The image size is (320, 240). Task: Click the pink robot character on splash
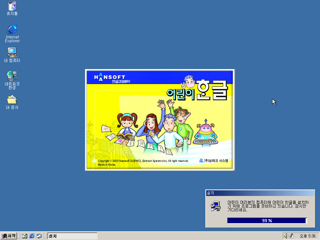coord(205,133)
